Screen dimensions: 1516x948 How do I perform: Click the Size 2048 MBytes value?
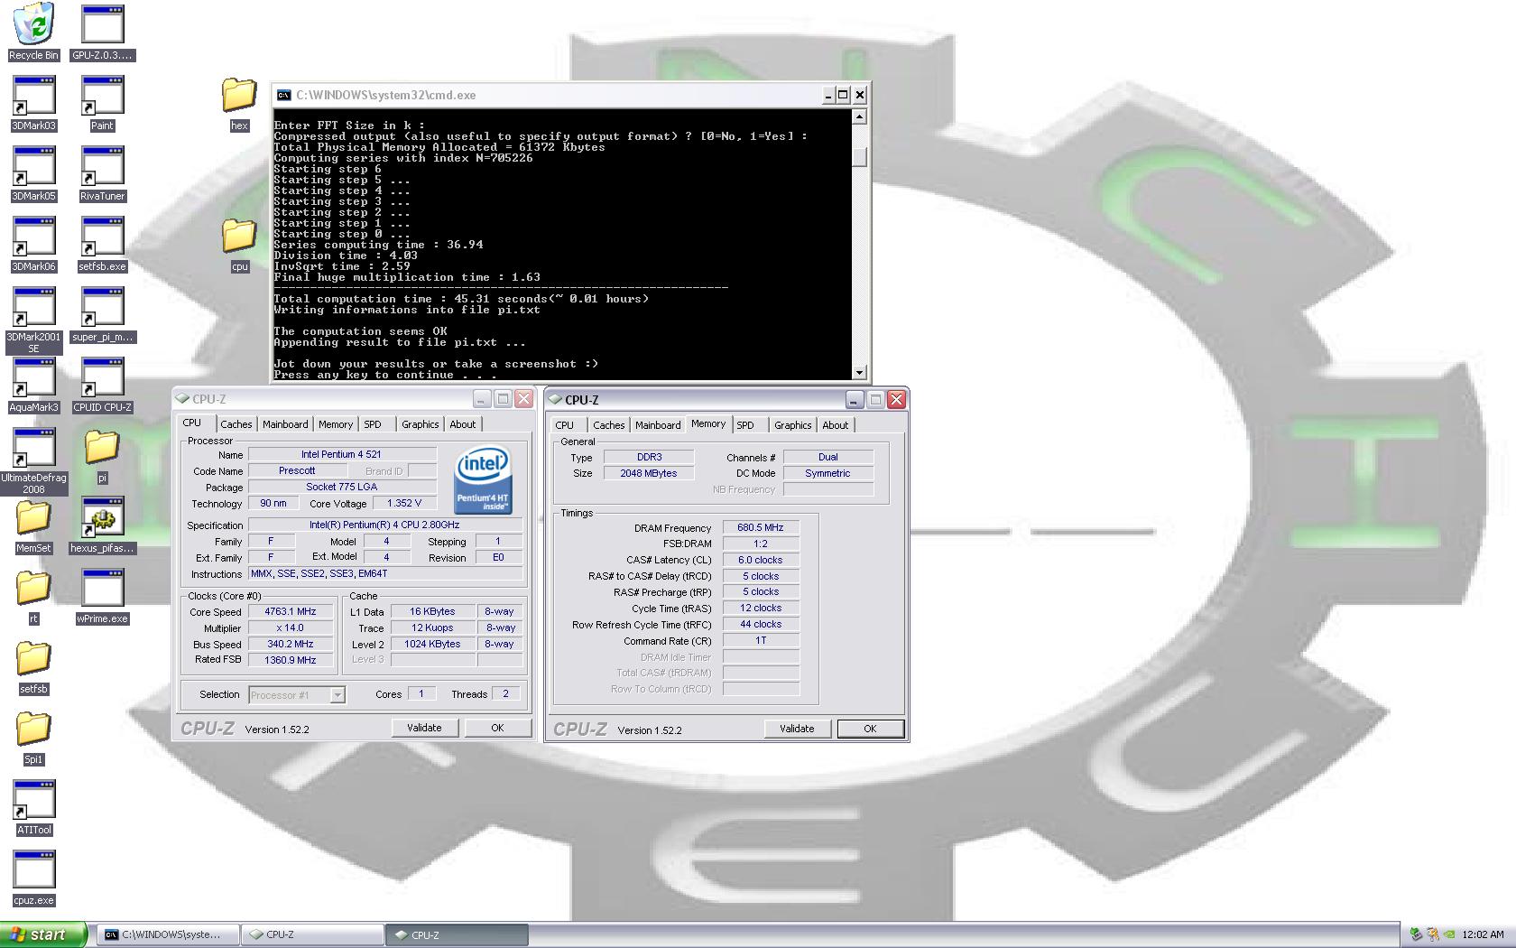pos(649,474)
